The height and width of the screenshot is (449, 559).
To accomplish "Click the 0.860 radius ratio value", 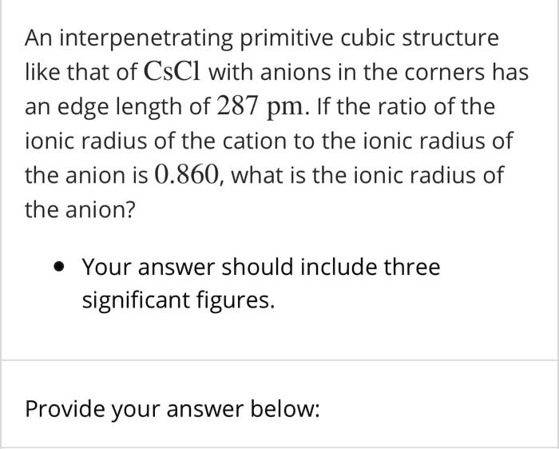I will 186,175.
